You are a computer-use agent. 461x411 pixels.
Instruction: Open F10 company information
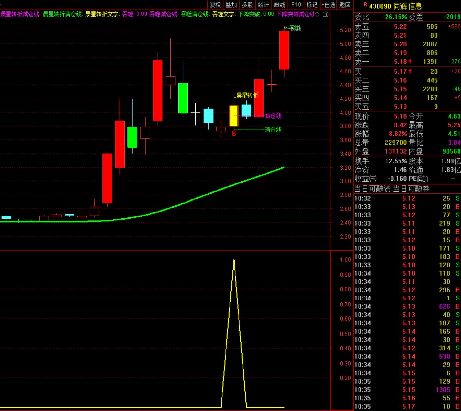click(x=296, y=5)
